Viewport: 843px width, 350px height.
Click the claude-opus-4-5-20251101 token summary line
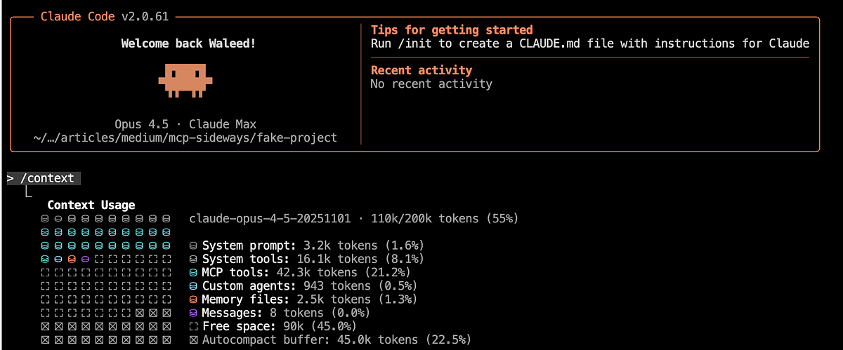[353, 219]
